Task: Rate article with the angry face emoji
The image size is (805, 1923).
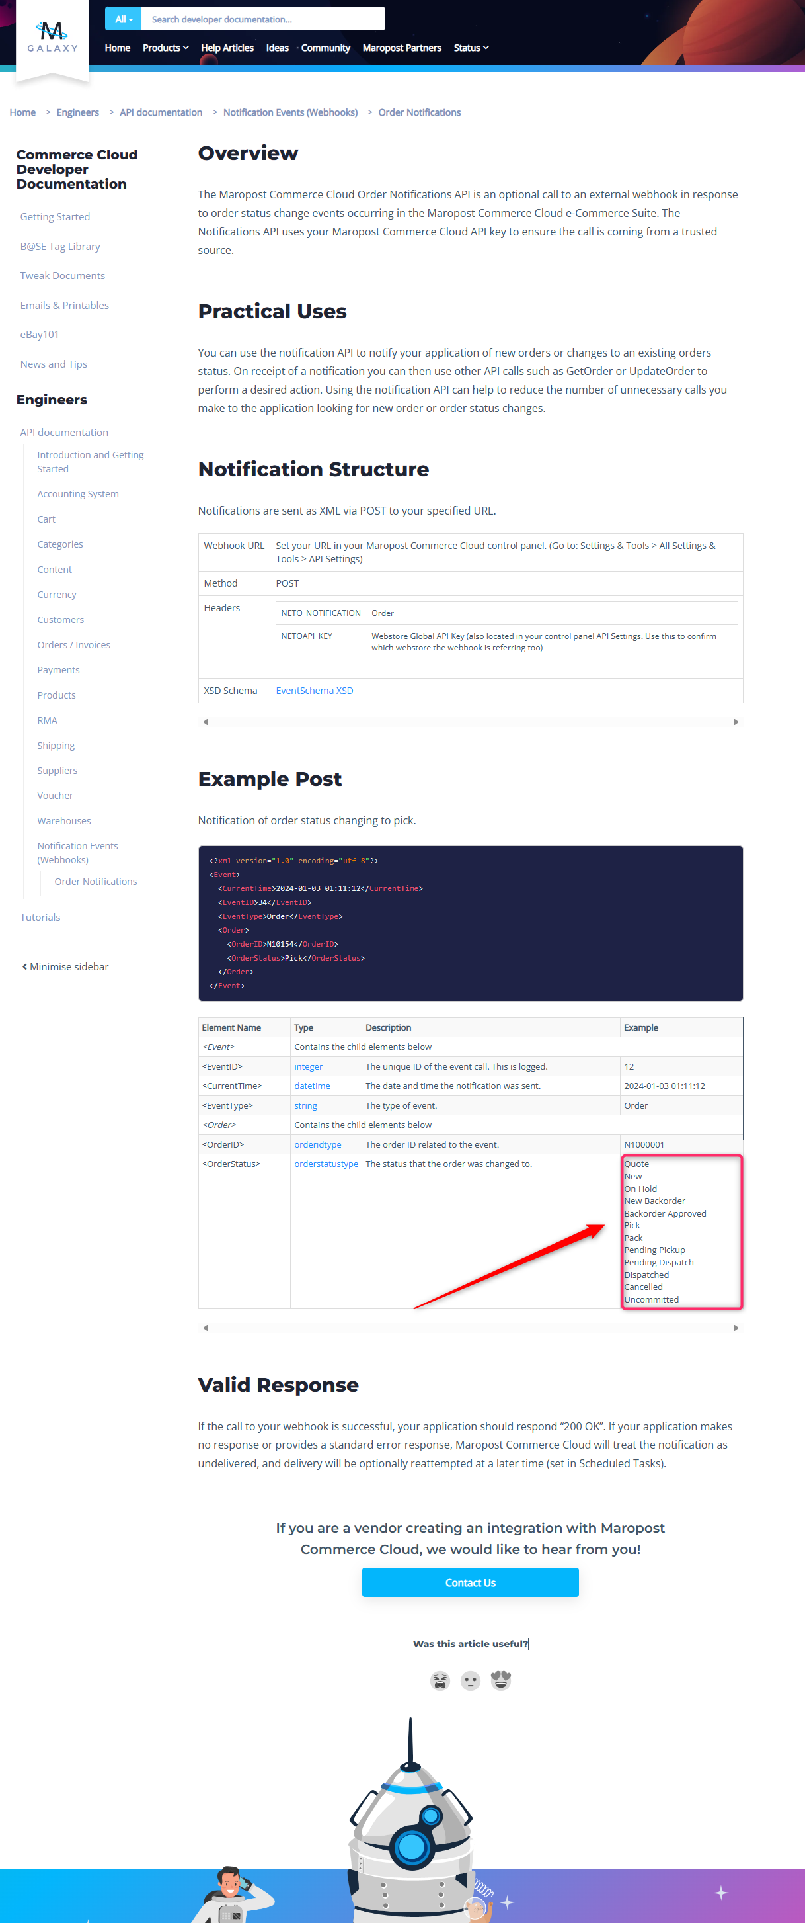Action: tap(440, 1680)
